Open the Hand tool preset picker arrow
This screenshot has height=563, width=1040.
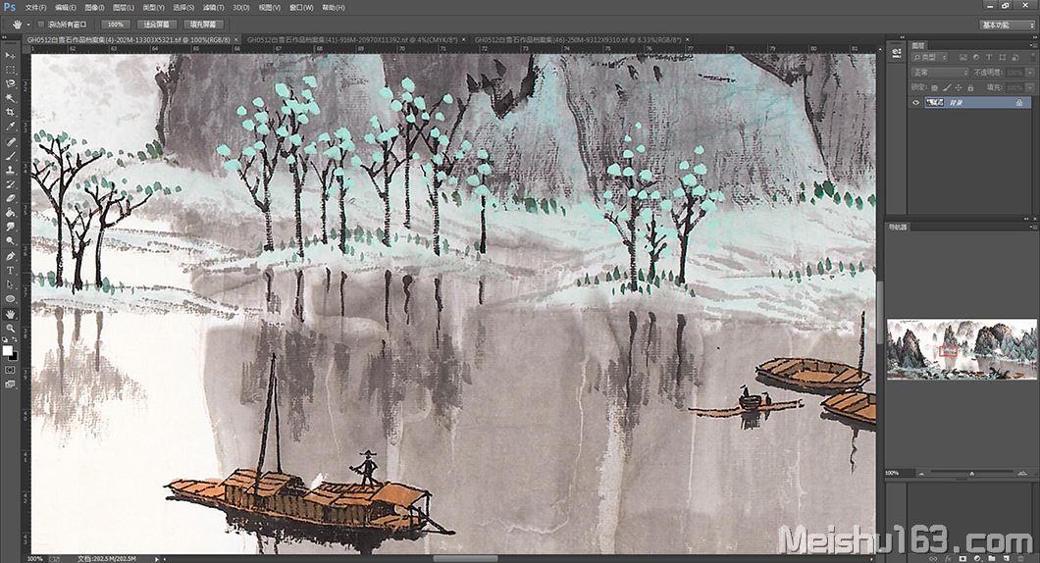tap(27, 25)
